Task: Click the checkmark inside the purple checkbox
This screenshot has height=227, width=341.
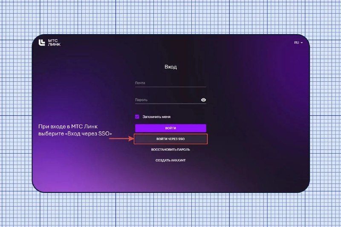Action: pyautogui.click(x=137, y=117)
